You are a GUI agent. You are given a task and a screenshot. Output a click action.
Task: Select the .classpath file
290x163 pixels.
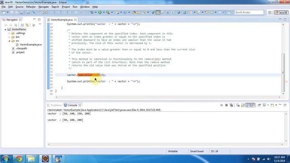(x=21, y=48)
